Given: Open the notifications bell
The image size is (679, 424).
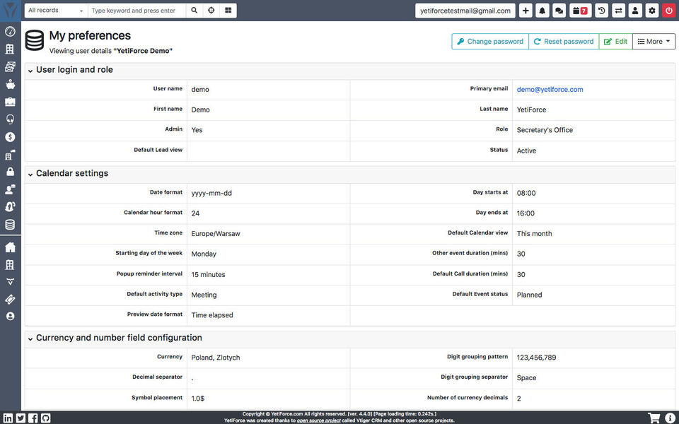Looking at the screenshot, I should click(542, 11).
